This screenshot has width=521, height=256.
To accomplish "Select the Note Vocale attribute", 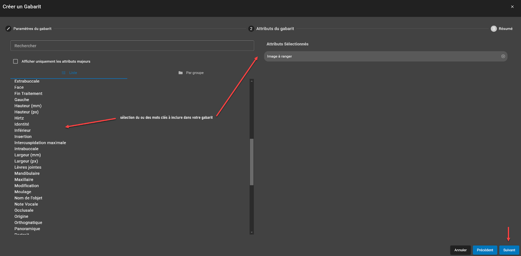I will [26, 204].
